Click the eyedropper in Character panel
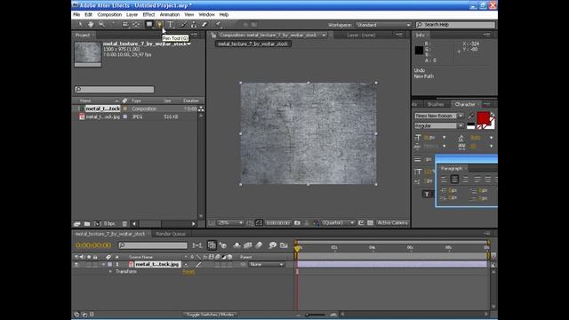This screenshot has height=320, width=569. 471,116
